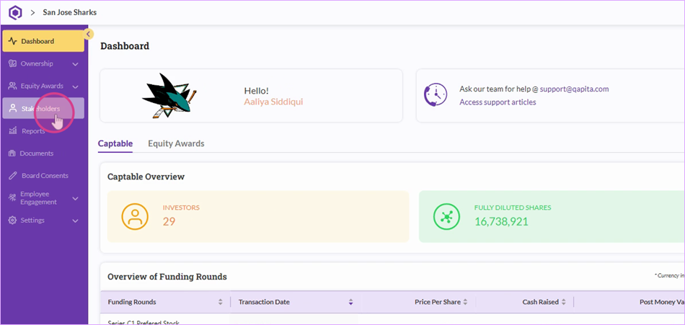The image size is (685, 325).
Task: Click the Dashboard pulse icon
Action: 13,42
